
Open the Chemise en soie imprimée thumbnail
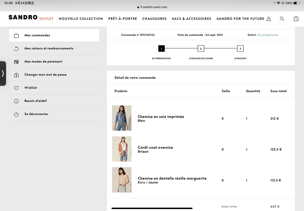pyautogui.click(x=122, y=118)
